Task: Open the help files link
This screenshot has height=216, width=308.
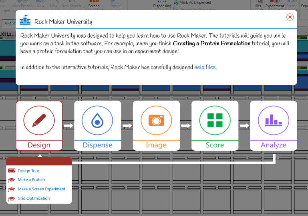Action: pyautogui.click(x=205, y=67)
